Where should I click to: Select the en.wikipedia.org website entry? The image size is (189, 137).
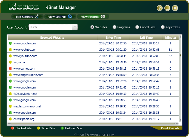click(24, 119)
